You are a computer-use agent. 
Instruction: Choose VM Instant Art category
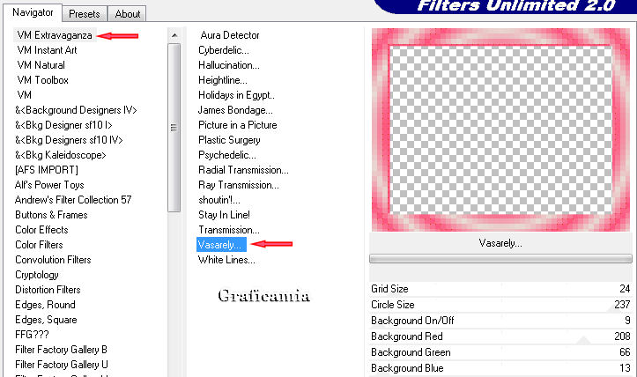click(47, 50)
